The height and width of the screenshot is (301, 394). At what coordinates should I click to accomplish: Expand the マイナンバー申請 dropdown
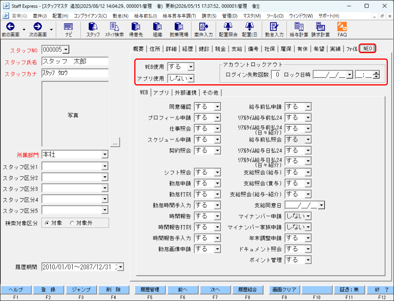(308, 216)
